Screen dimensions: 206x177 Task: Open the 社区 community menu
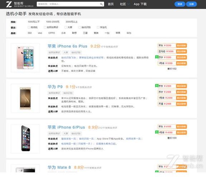[x=123, y=4]
